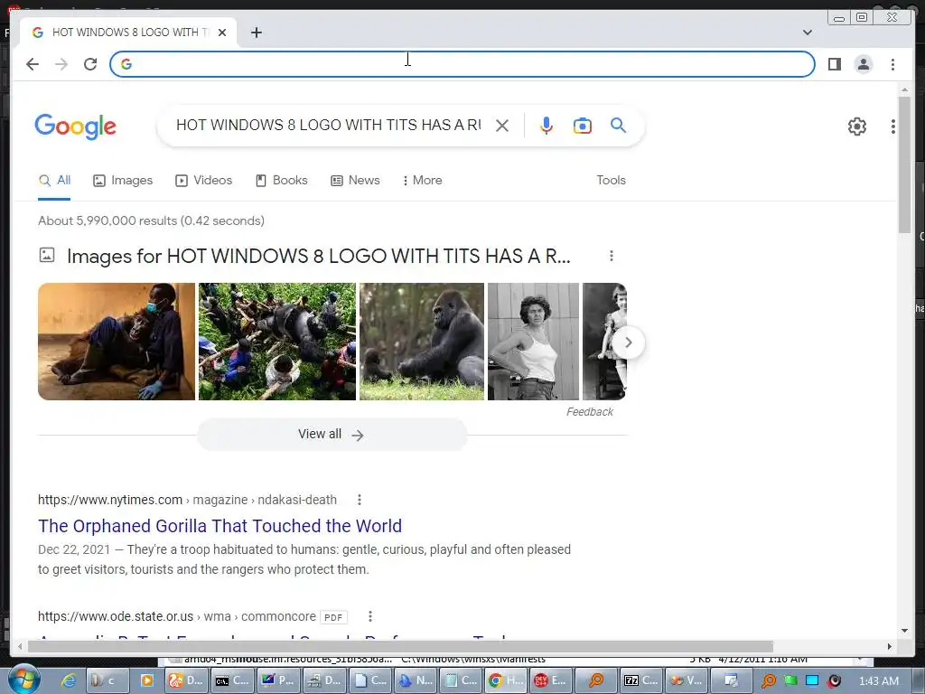Click ode.state.or.us result URL
This screenshot has height=694, width=925.
tap(177, 616)
